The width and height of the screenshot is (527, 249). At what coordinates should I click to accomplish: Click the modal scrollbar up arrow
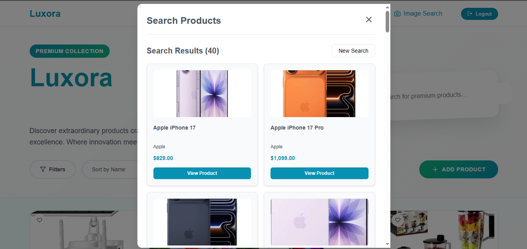point(387,7)
